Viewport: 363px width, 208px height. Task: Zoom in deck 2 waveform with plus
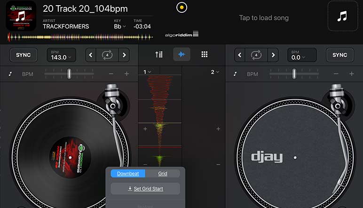point(218,129)
